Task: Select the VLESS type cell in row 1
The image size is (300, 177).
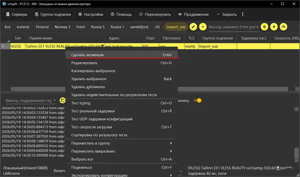Action: pos(17,47)
